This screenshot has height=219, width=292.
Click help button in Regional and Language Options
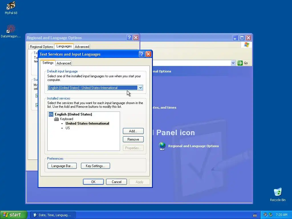[x=129, y=38]
